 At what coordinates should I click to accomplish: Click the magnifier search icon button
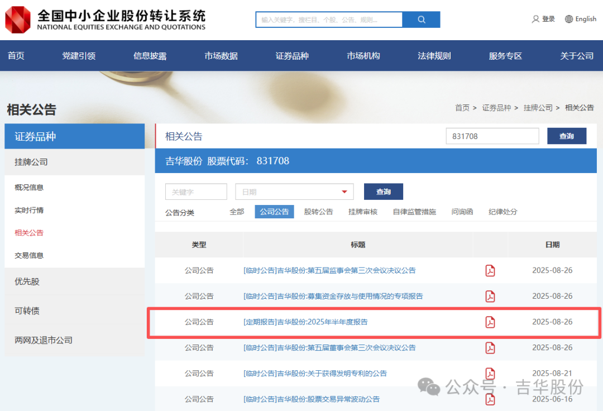point(421,20)
